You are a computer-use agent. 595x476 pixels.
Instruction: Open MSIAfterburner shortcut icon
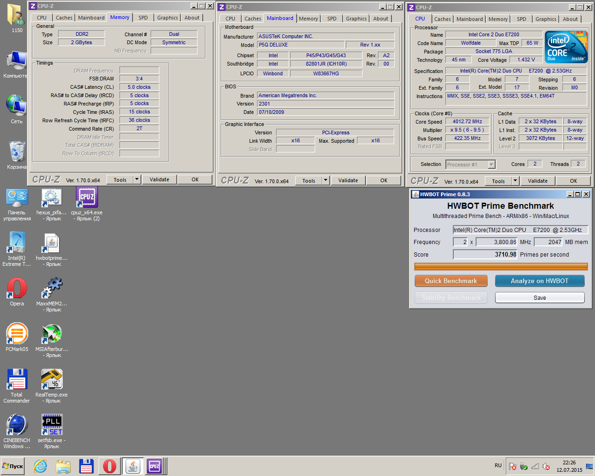click(x=52, y=341)
